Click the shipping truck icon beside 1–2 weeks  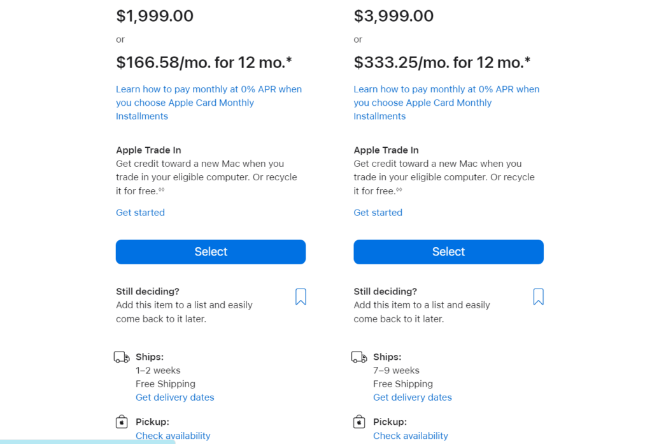122,357
